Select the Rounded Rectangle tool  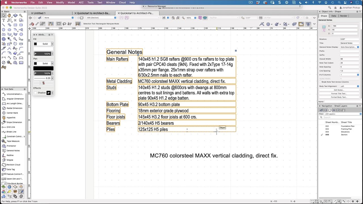click(21, 25)
